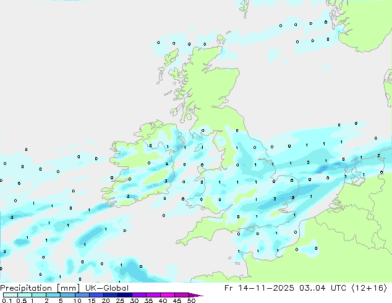Click the '25' legend scale label
This screenshot has height=303, width=392.
[x=120, y=301]
